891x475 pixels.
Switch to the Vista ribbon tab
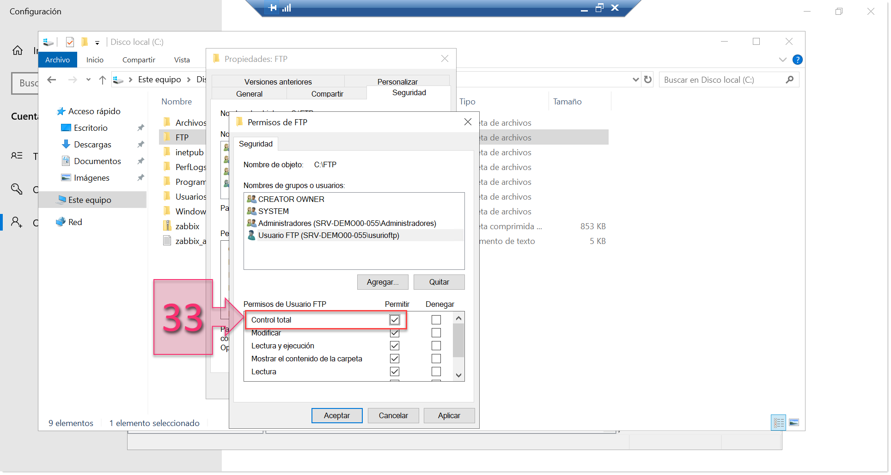pos(182,60)
